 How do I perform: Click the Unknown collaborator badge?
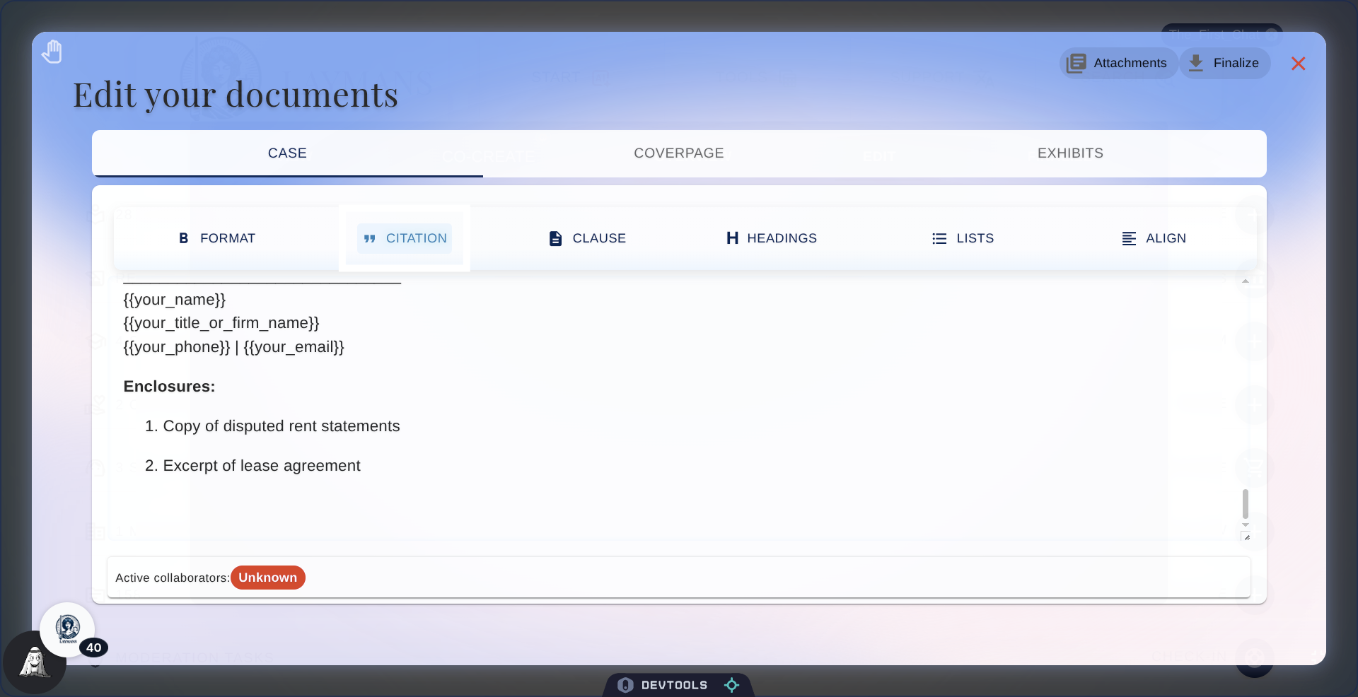pos(267,578)
